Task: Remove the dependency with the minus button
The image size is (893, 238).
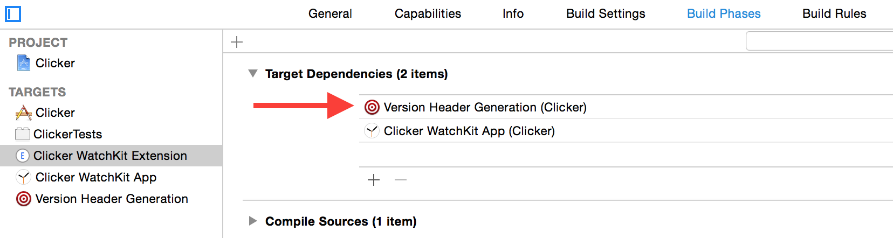Action: (x=401, y=180)
